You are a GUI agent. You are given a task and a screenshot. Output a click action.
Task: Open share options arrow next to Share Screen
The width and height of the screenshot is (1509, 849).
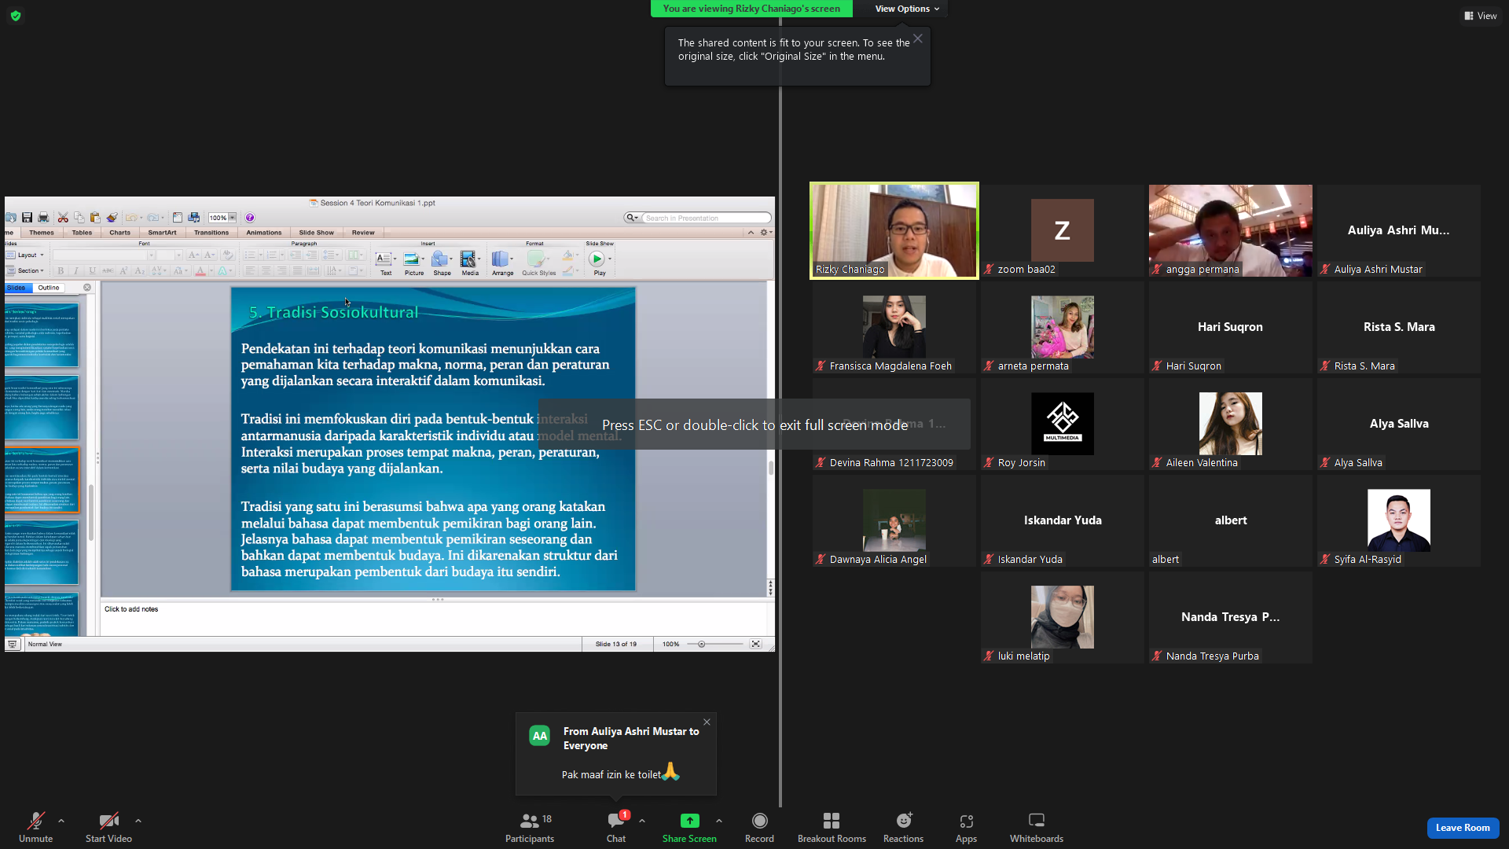coord(719,821)
